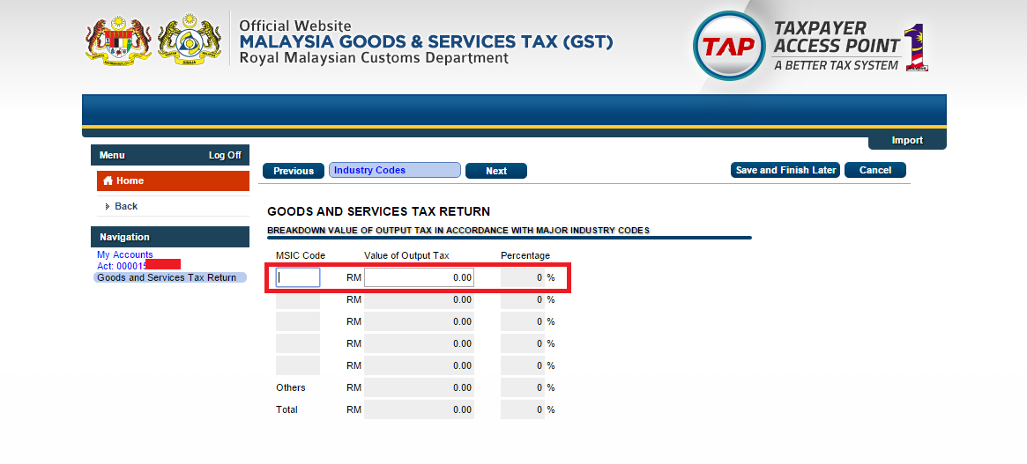Viewport: 1027px width, 464px height.
Task: Click the second row MSIC Code field
Action: [x=298, y=299]
